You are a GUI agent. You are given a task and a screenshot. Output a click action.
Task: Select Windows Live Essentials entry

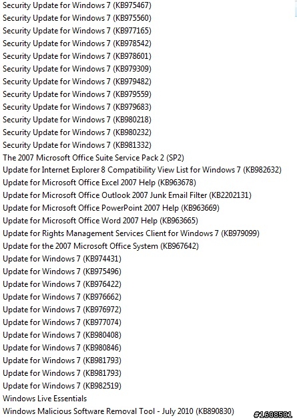[x=45, y=399]
